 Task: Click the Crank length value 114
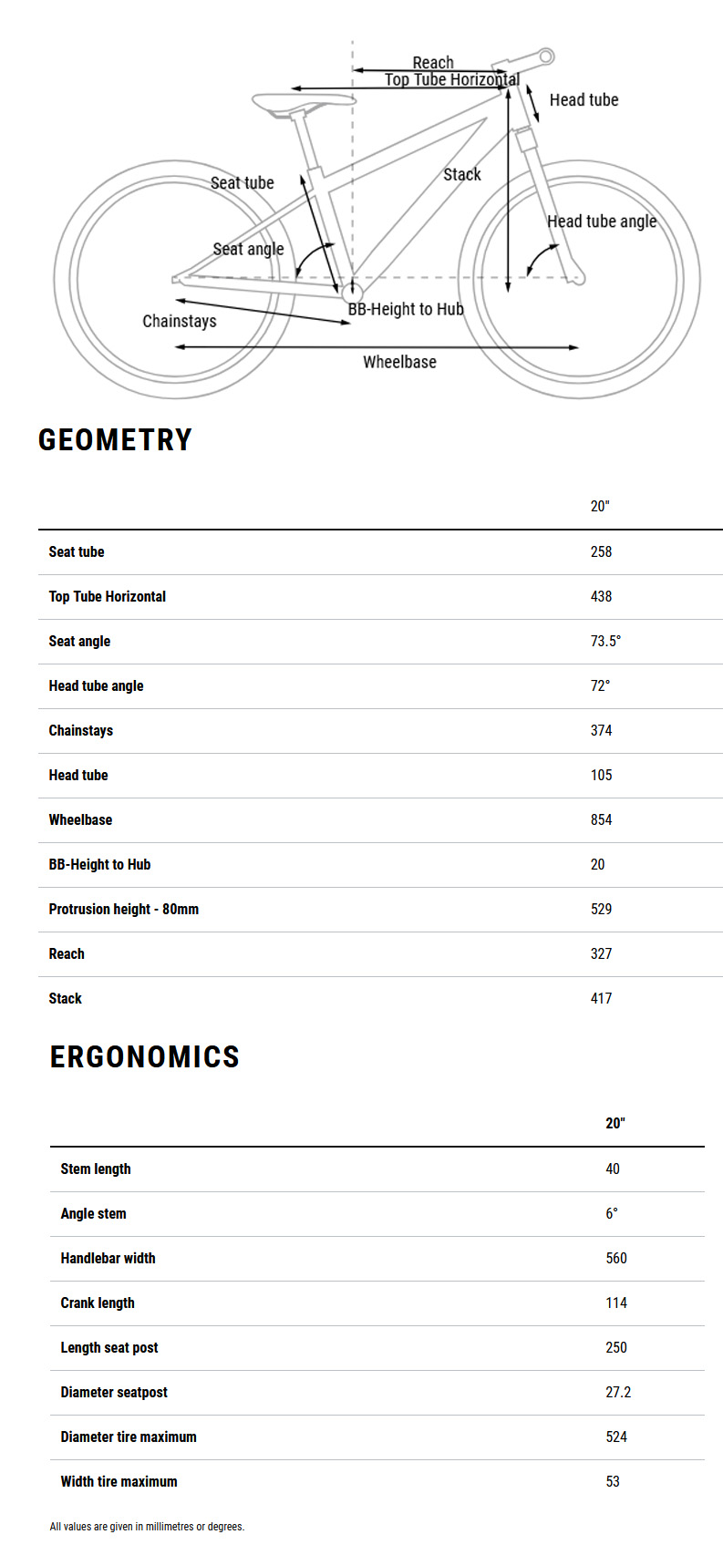pos(616,1303)
